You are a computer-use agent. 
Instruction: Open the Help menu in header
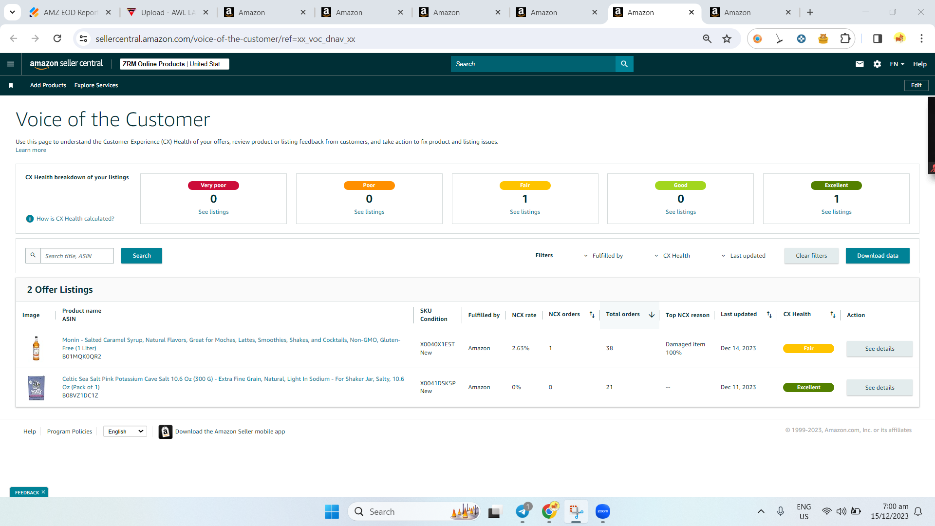920,64
